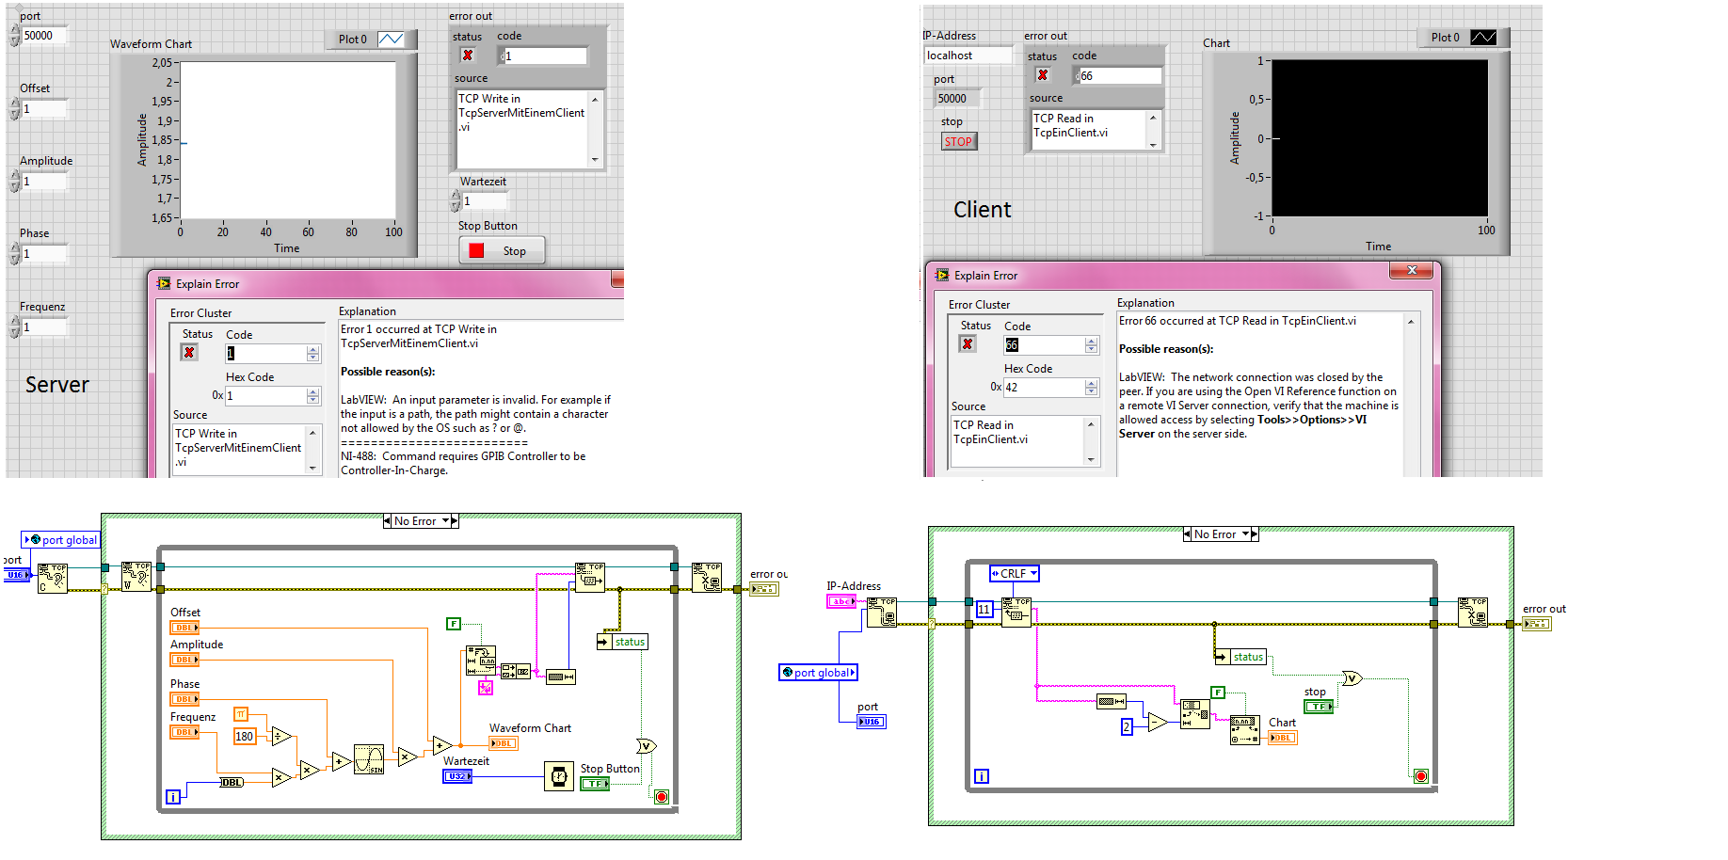Click the Wartezeit U32 terminal
1728x860 pixels.
click(x=457, y=776)
